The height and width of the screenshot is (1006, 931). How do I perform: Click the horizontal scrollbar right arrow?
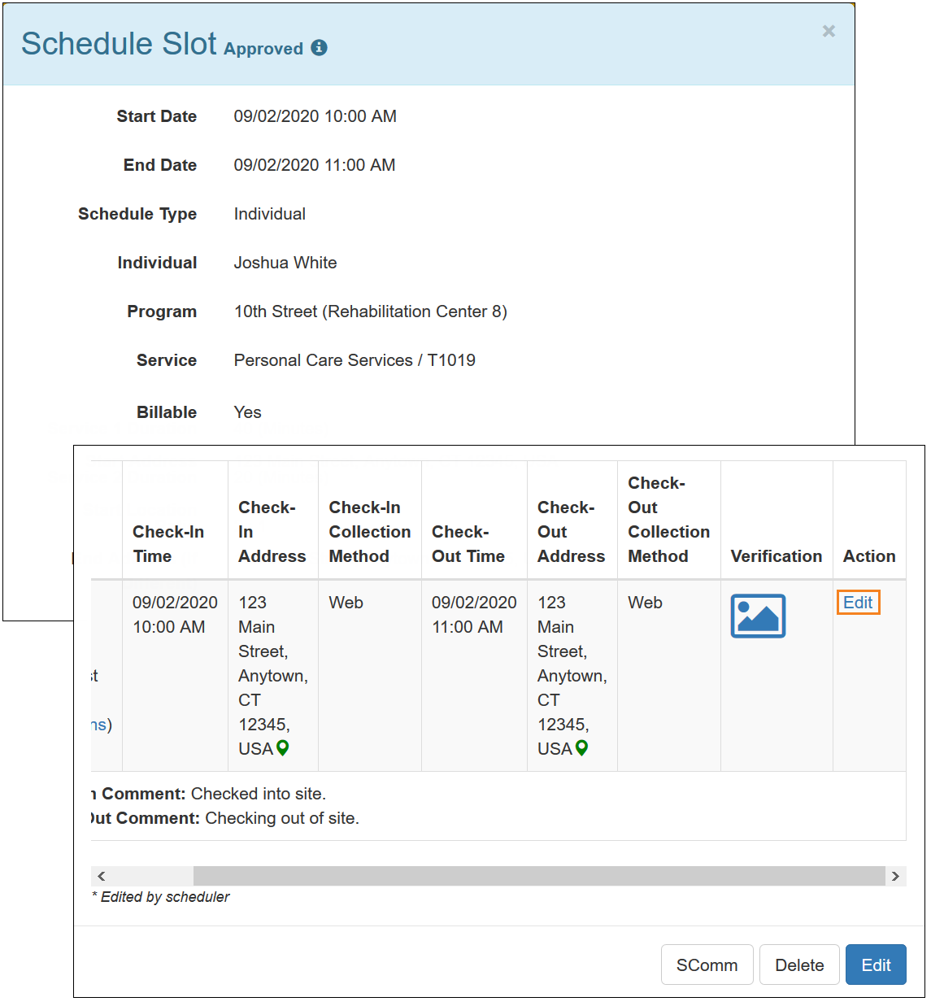click(x=895, y=876)
